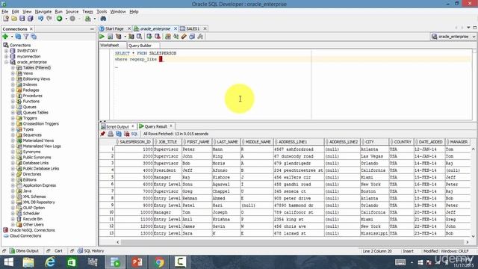The height and width of the screenshot is (269, 478).
Task: Open the oracle_enterprise connection dropdown at right
Action: click(474, 37)
